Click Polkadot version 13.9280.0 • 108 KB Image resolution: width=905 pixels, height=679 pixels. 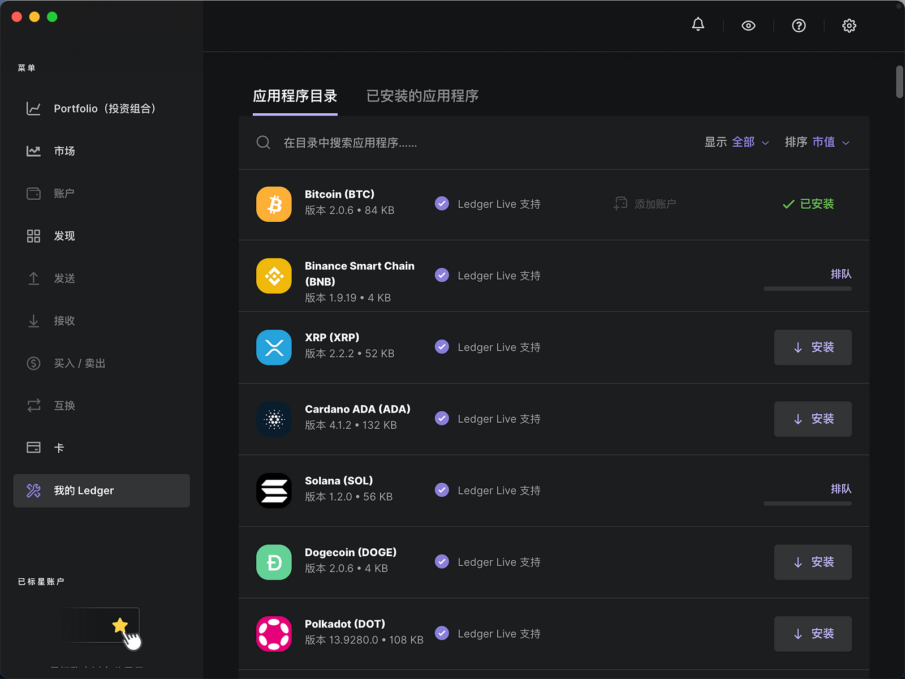tap(364, 640)
